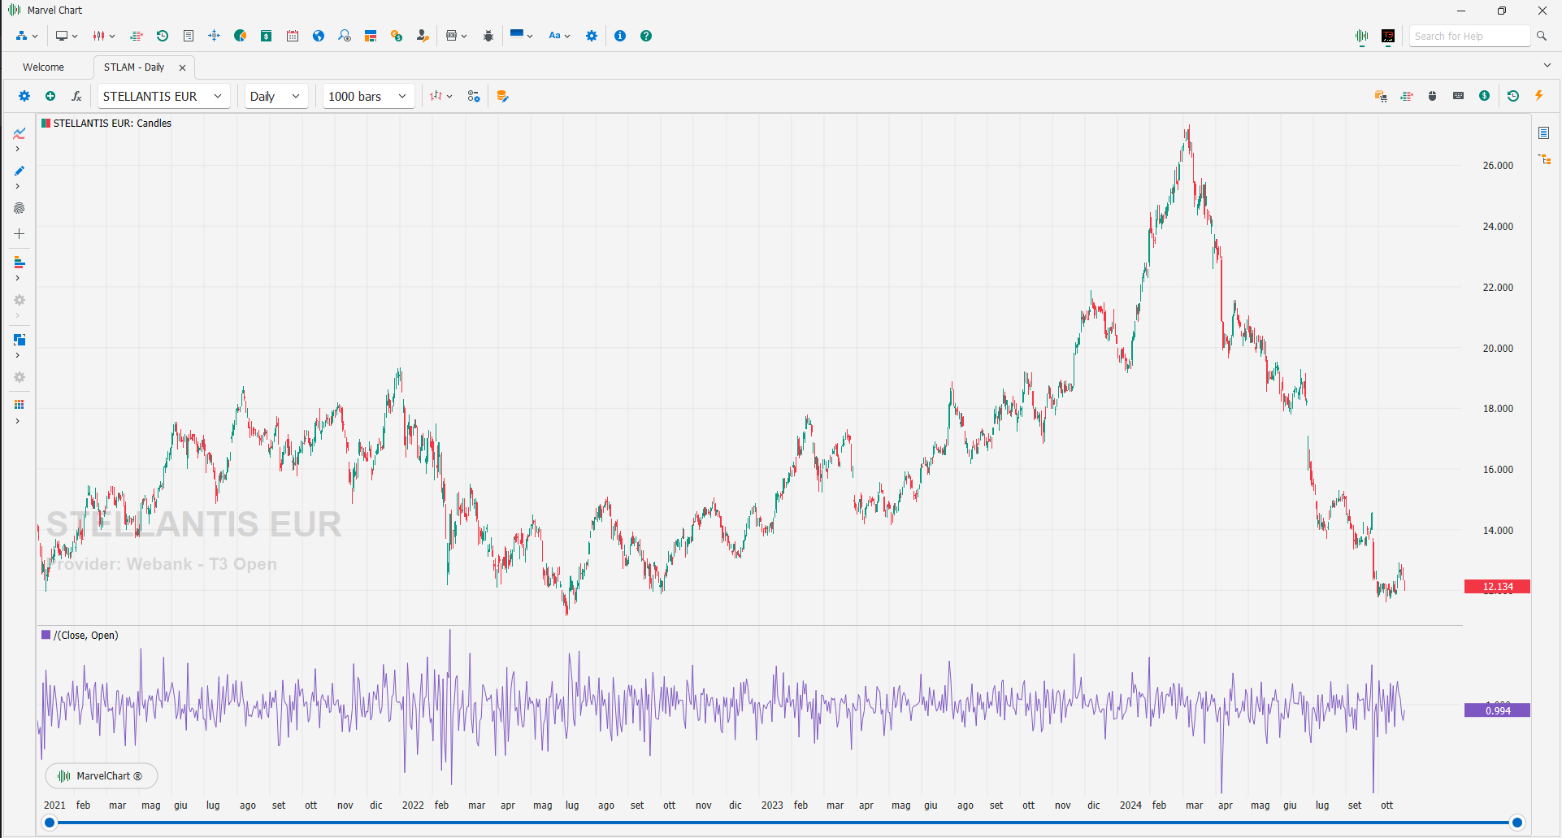Screen dimensions: 1562x838
Task: Open the pie chart icon in main toolbar
Action: point(241,36)
